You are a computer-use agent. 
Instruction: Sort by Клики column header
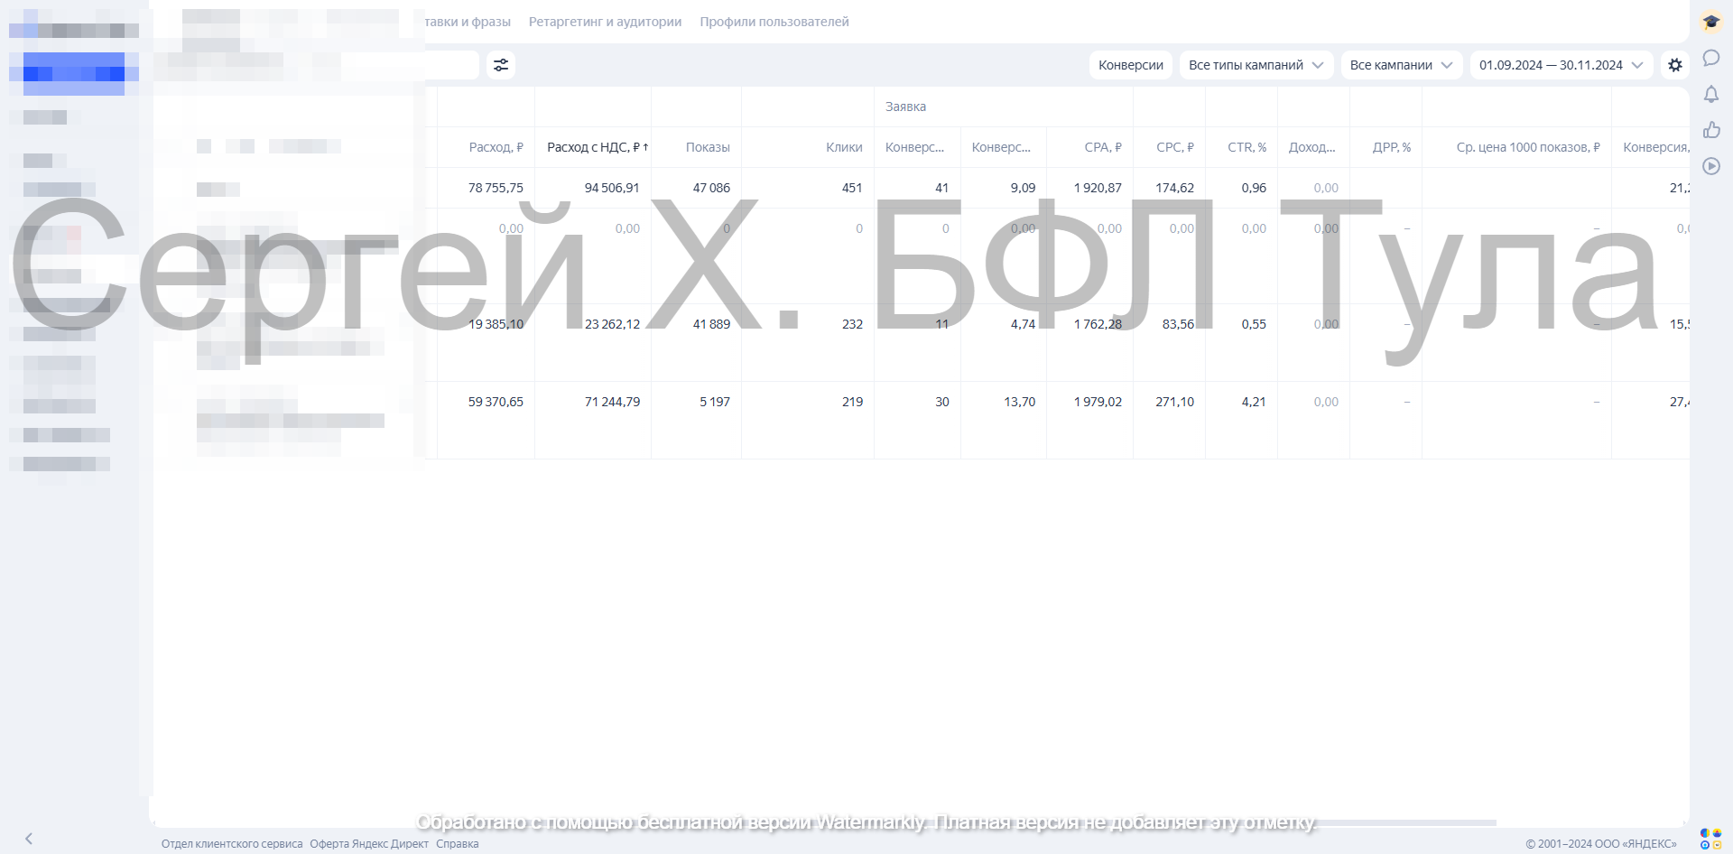coord(844,147)
